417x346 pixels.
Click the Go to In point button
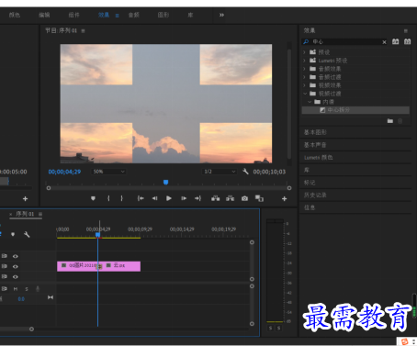click(x=141, y=198)
